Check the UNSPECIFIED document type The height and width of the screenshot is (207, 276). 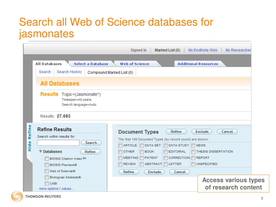[193, 164]
